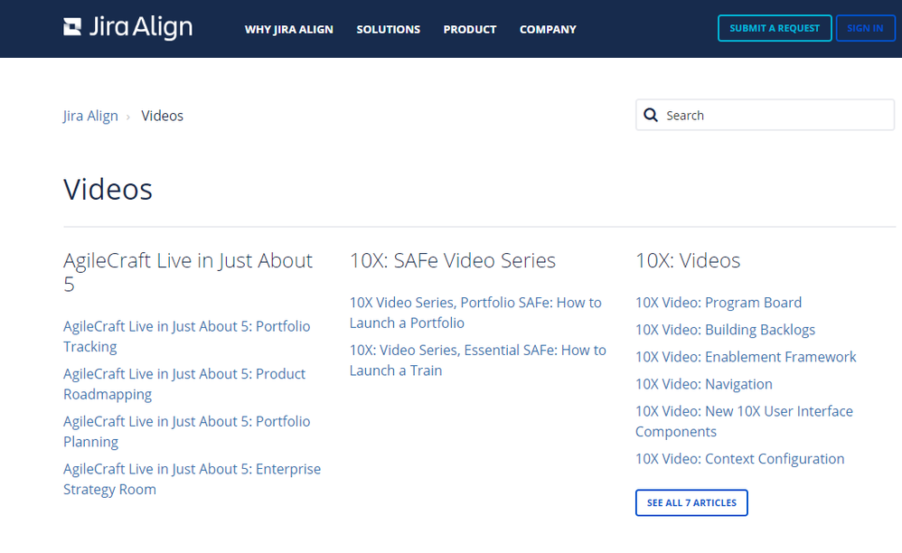The image size is (902, 553).
Task: Click the SIGN IN button
Action: 865,28
